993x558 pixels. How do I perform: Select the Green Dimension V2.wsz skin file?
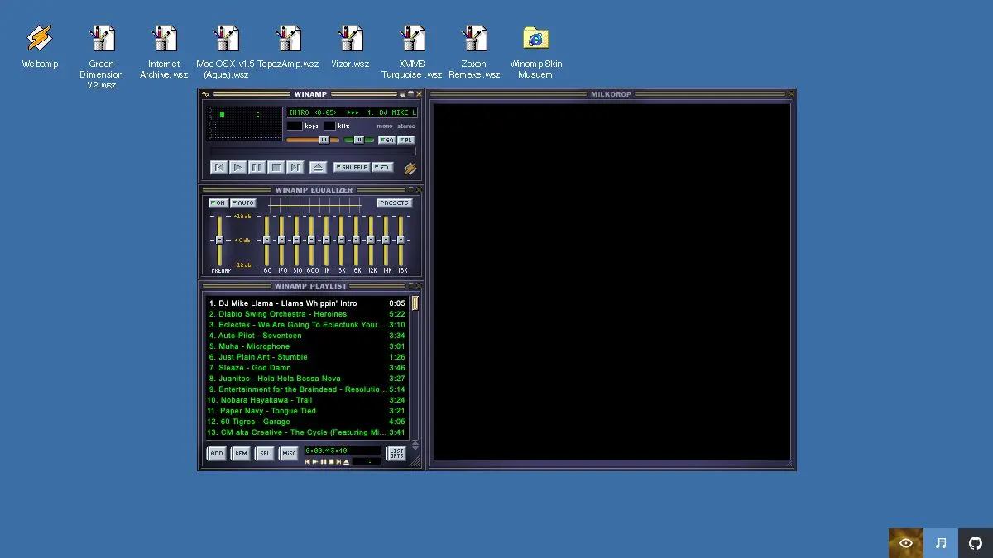tap(101, 56)
